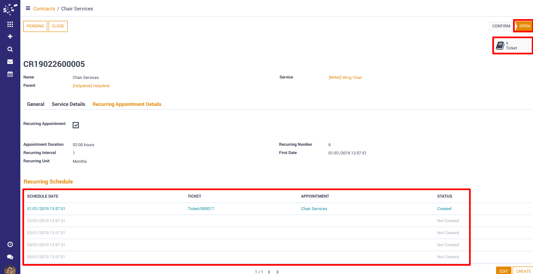
Task: Click the PENDING button
Action: point(35,26)
